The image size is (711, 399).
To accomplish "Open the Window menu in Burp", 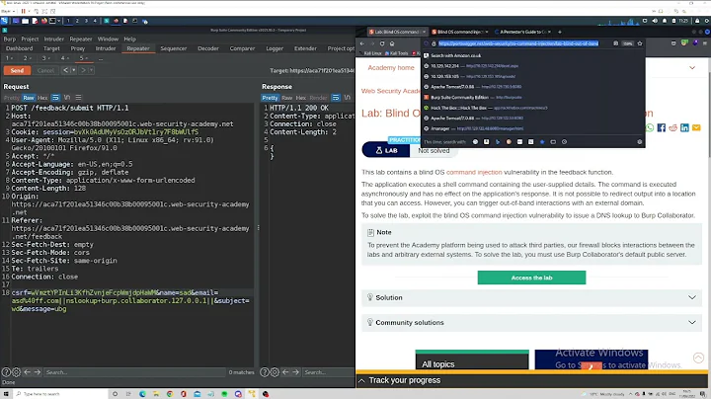I will coord(108,39).
